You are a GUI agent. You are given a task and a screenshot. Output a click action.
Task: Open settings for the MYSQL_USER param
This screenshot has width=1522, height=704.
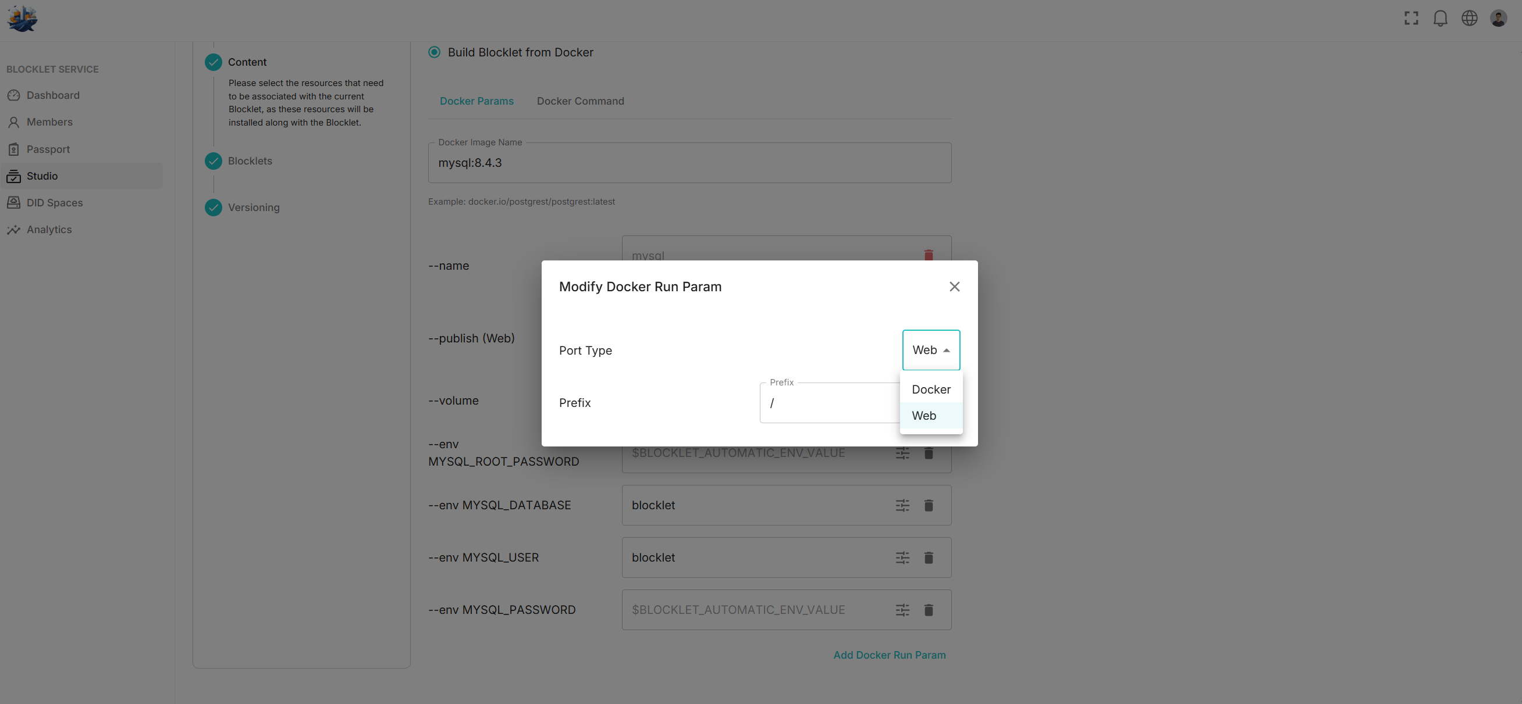click(902, 558)
